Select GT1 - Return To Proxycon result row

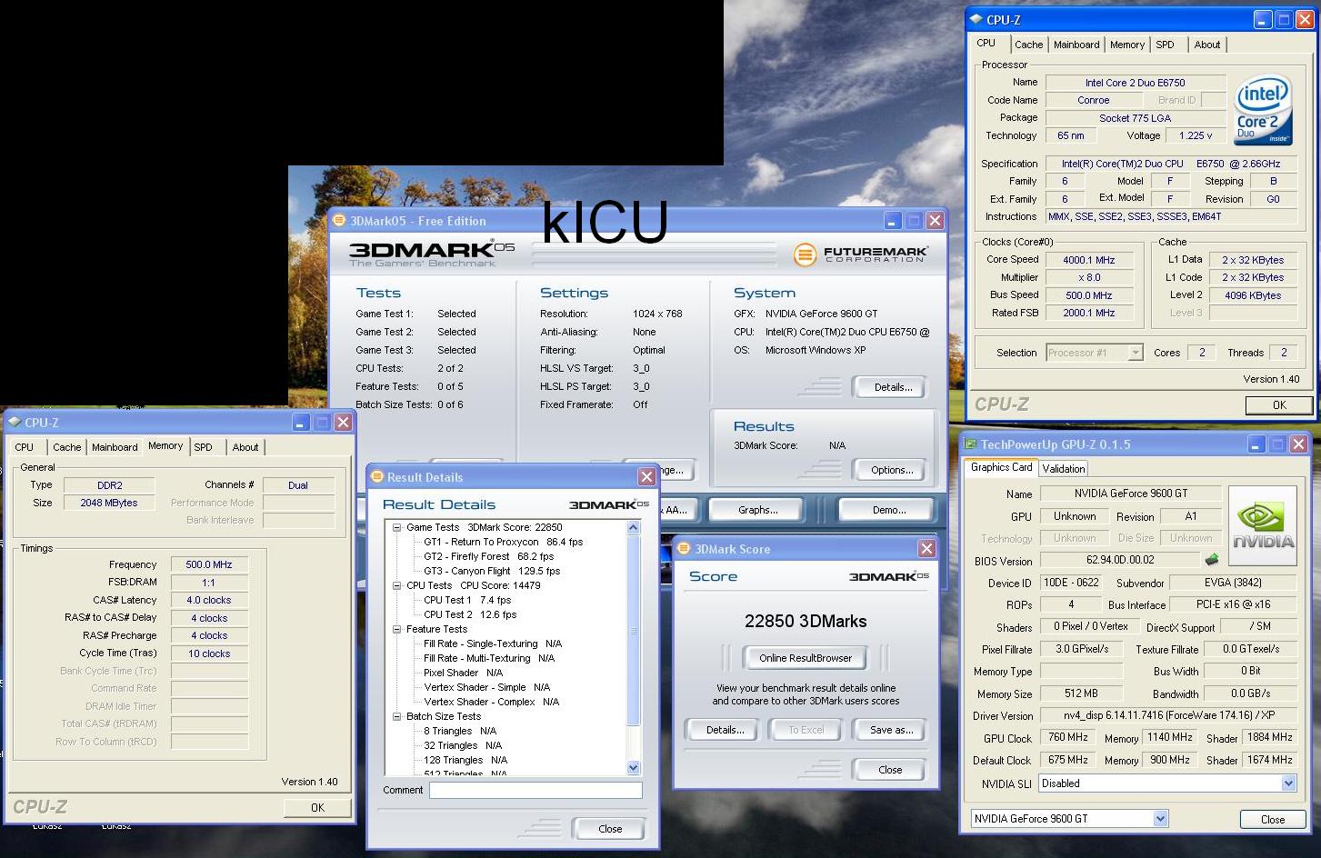point(503,542)
